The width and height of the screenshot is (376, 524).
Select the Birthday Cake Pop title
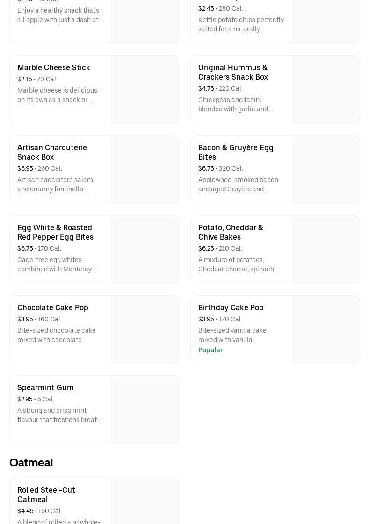pyautogui.click(x=231, y=307)
